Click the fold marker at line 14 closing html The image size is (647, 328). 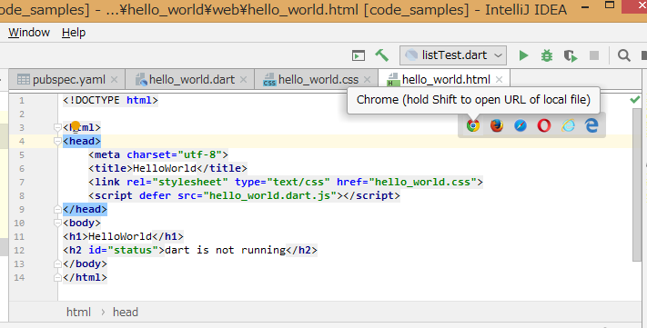(x=57, y=277)
